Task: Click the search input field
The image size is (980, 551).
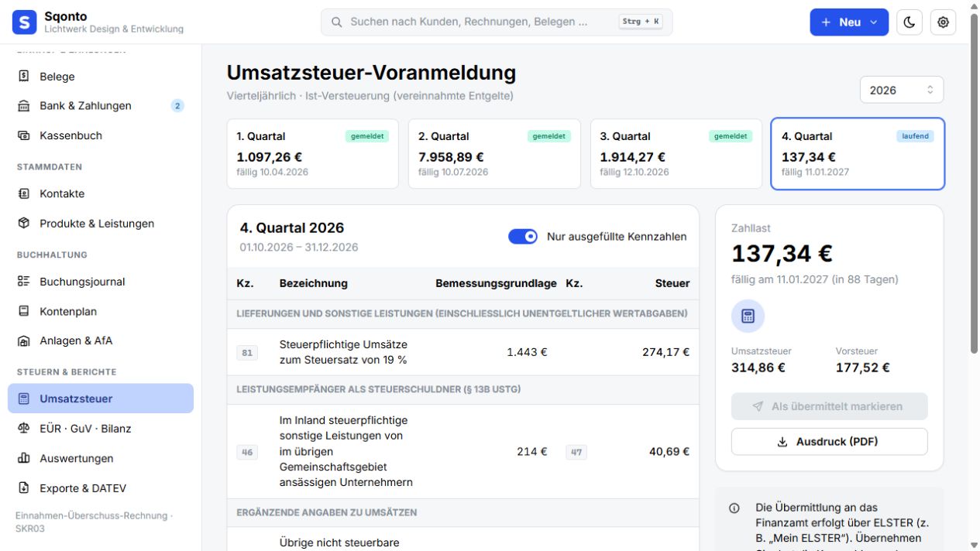Action: pos(497,22)
